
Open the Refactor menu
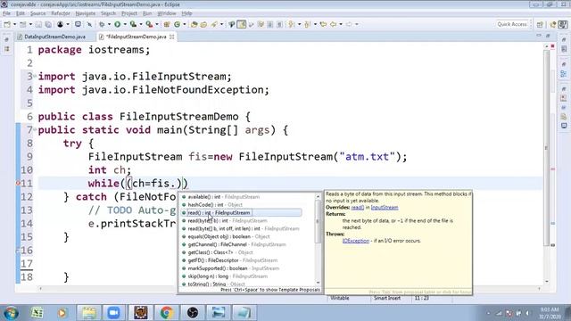point(61,13)
